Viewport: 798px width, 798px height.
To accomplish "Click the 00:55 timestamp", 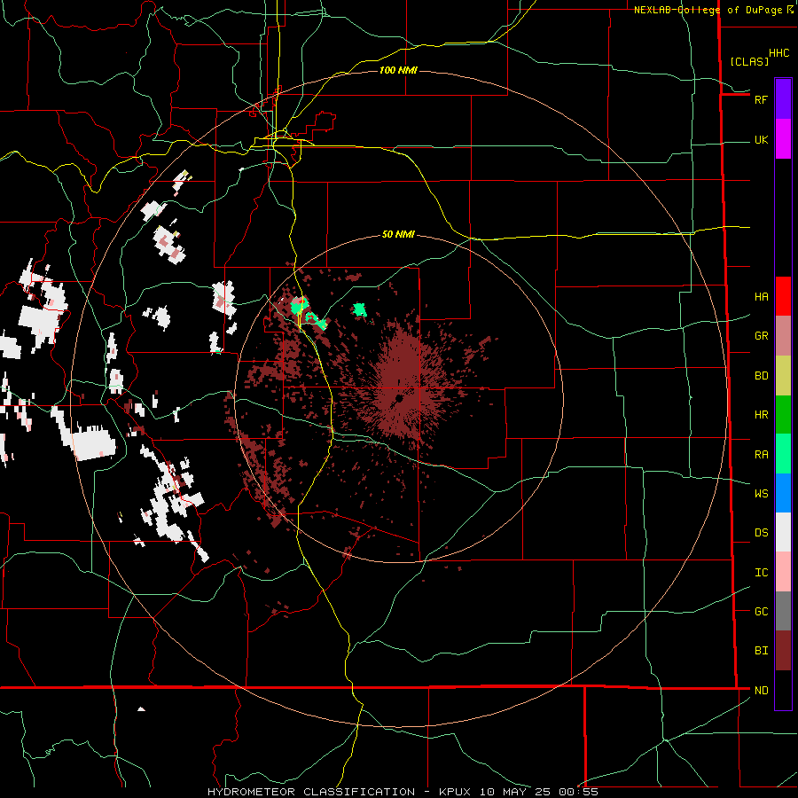I will (578, 792).
